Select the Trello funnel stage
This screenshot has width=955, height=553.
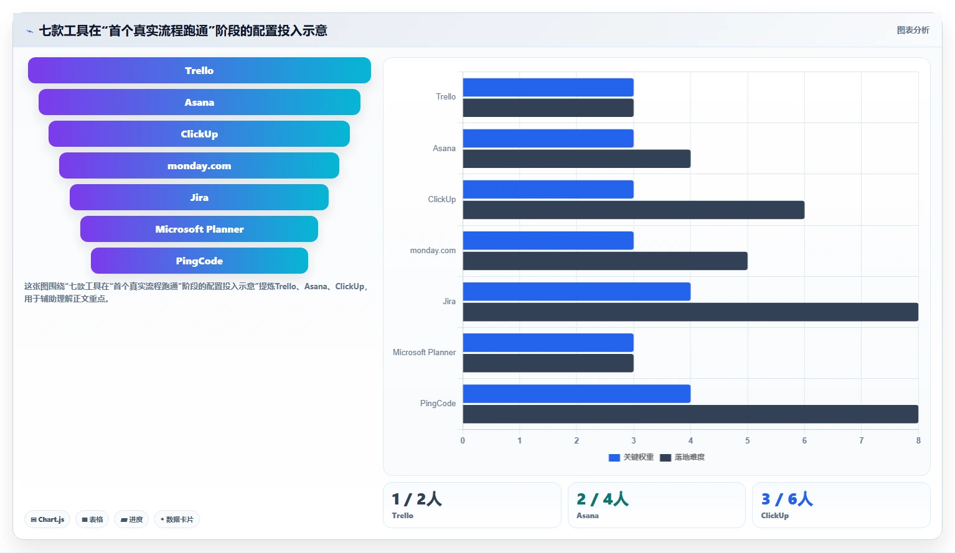199,70
